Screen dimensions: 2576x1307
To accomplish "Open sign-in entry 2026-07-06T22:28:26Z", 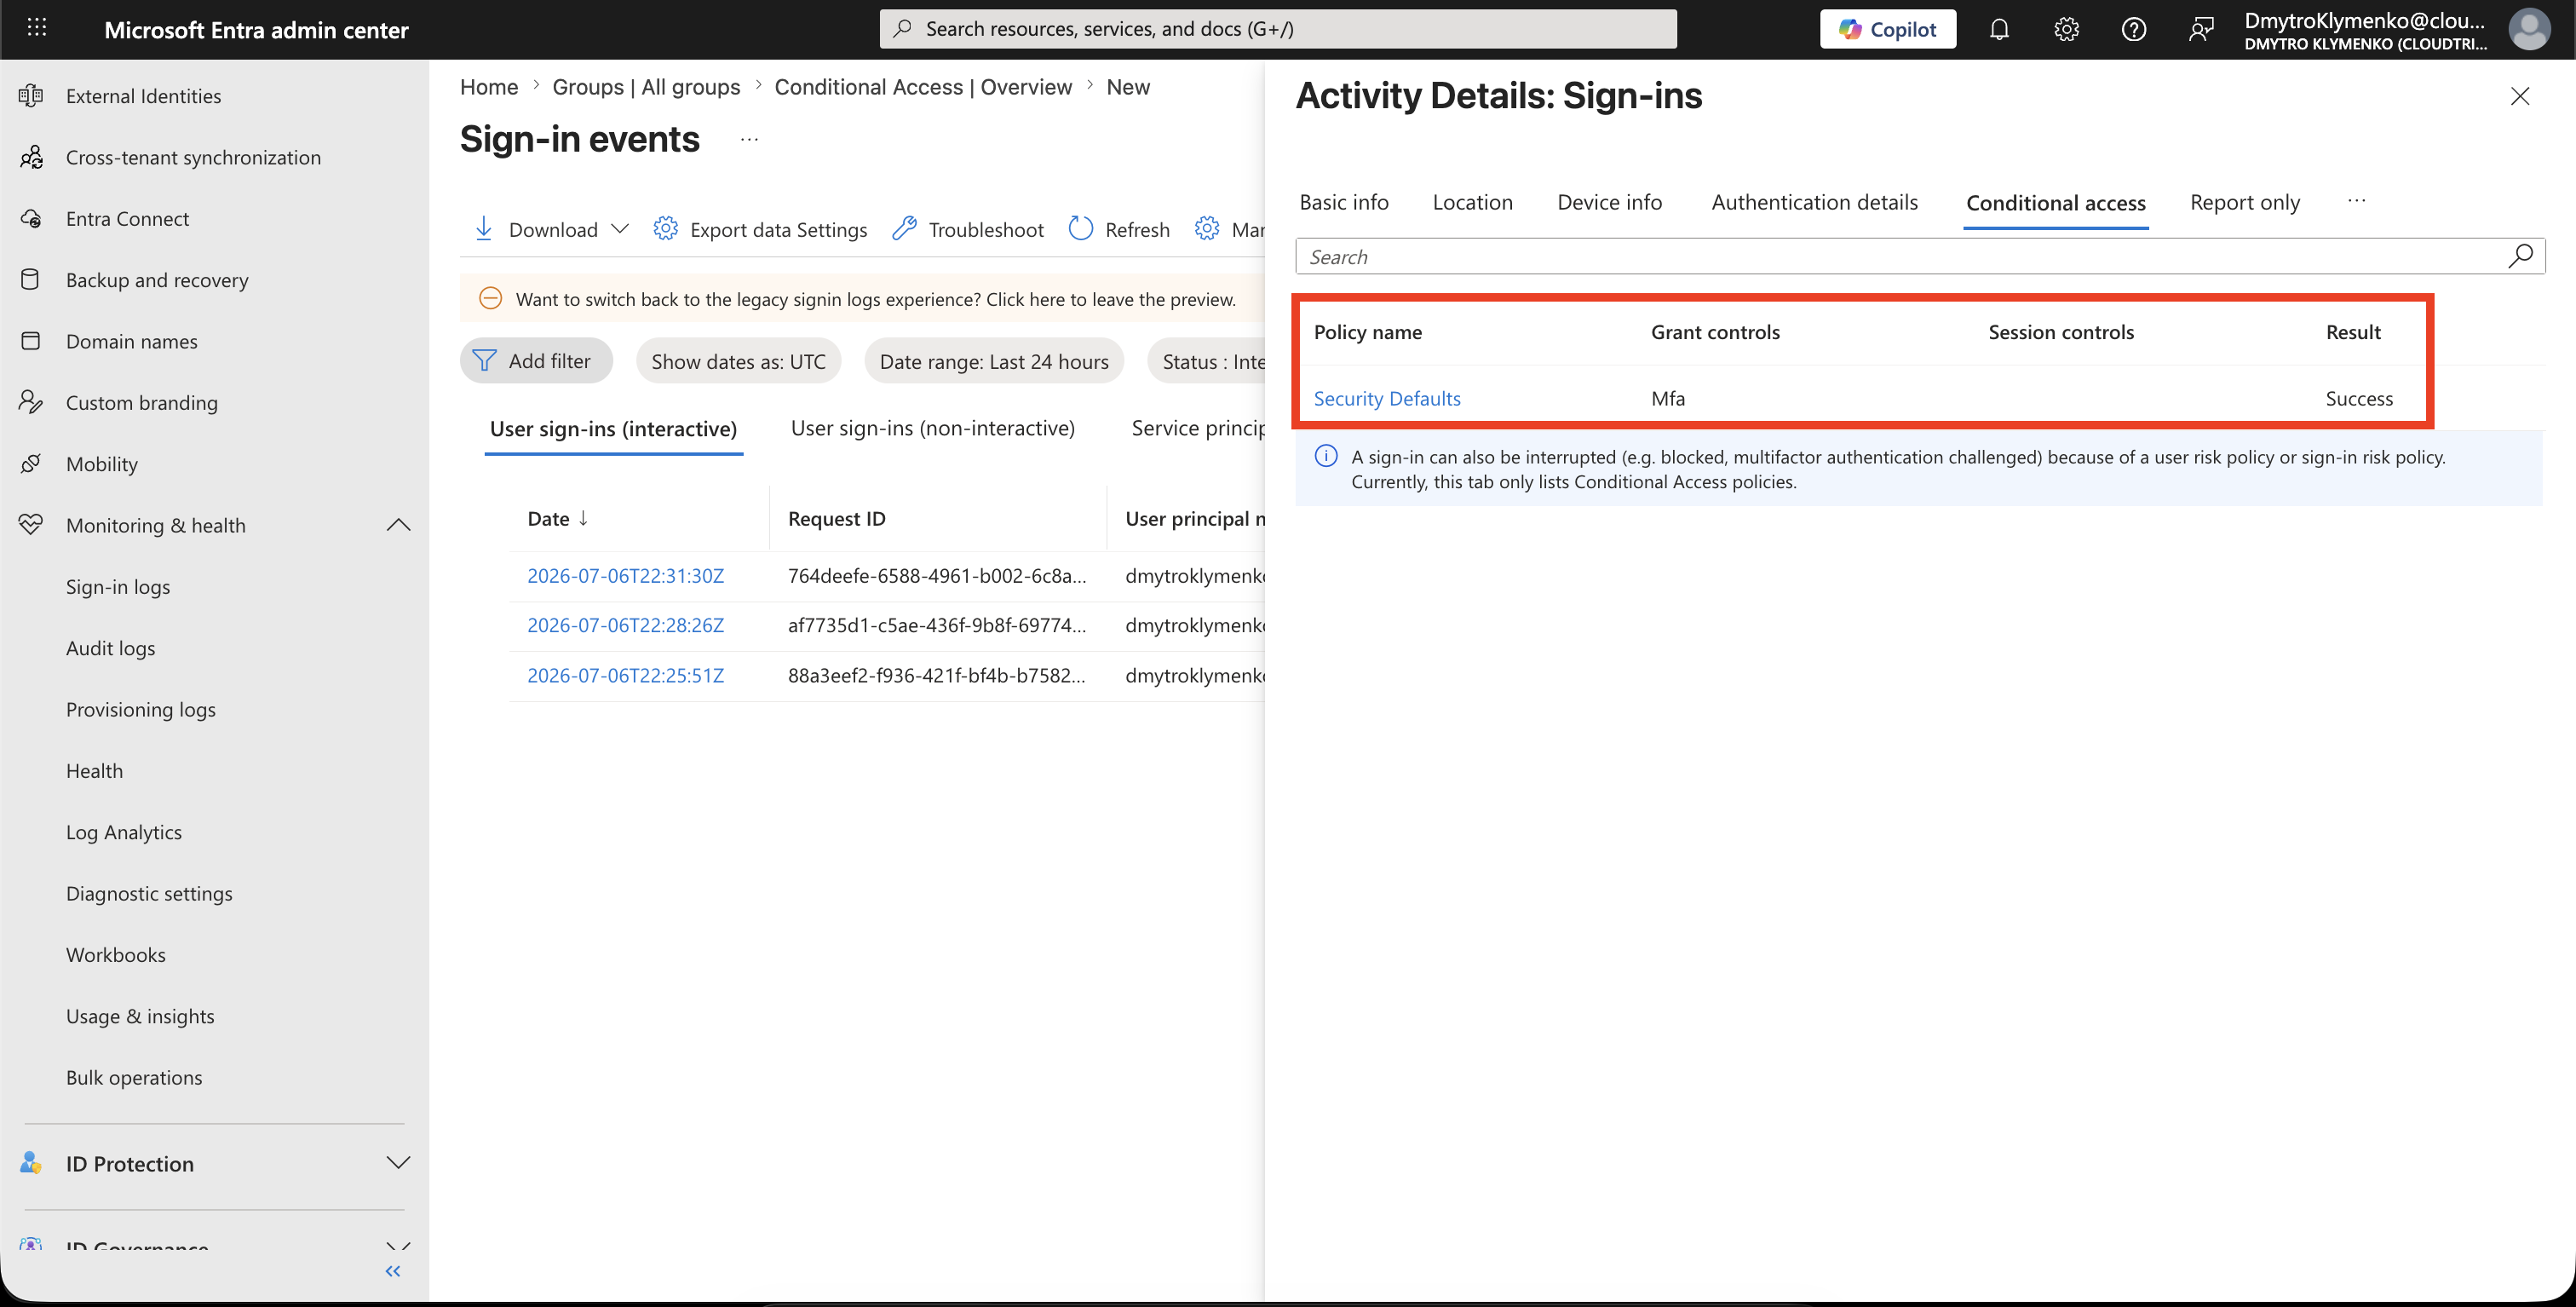I will 625,626.
